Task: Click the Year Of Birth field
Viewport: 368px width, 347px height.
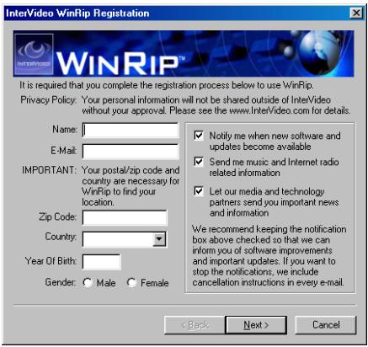Action: (102, 262)
